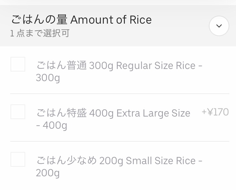Collapse the Amount of Rice section
The width and height of the screenshot is (236, 190).
pyautogui.click(x=219, y=26)
